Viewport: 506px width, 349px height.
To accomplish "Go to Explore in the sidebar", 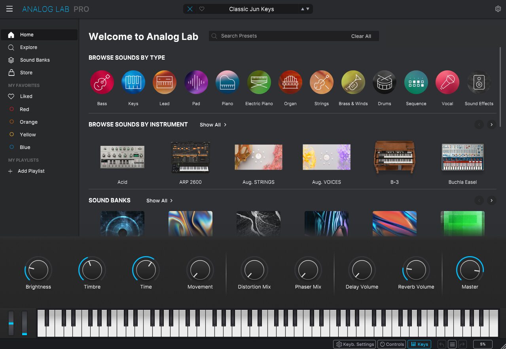I will click(x=28, y=47).
